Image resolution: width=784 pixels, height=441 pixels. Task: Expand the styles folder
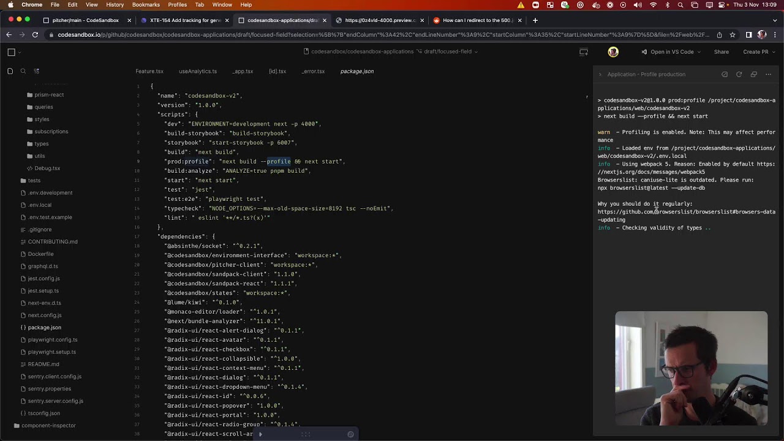(42, 119)
